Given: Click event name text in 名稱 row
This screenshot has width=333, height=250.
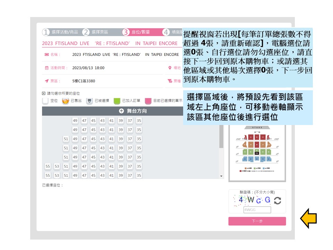Looking at the screenshot, I should click(x=126, y=55).
